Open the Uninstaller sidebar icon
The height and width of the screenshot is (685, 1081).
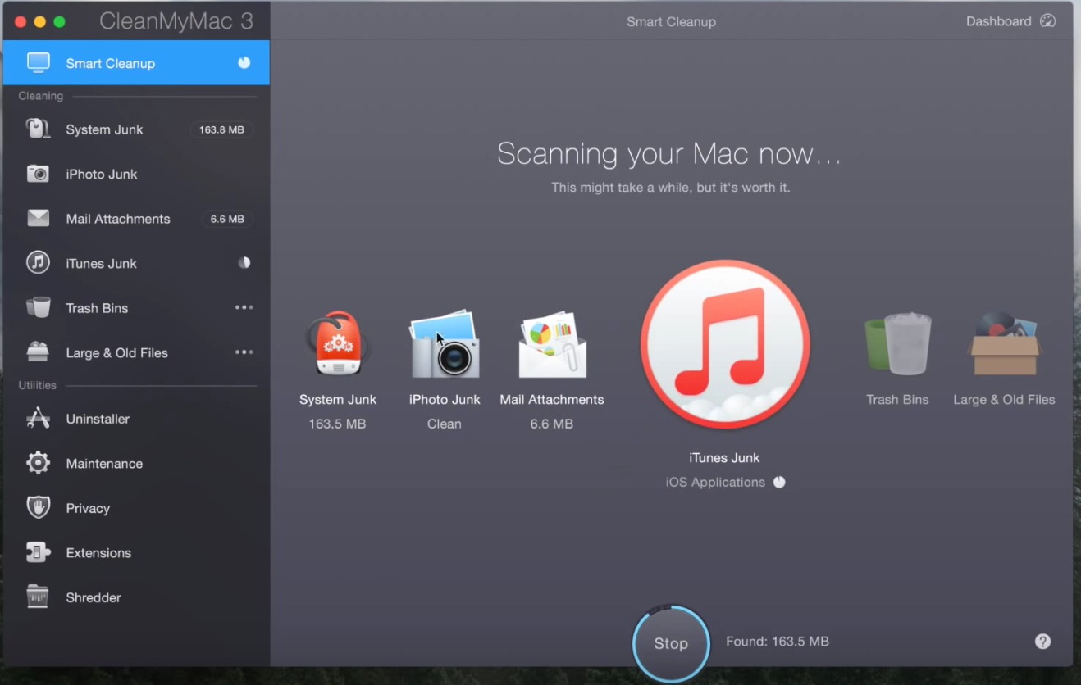pyautogui.click(x=38, y=419)
